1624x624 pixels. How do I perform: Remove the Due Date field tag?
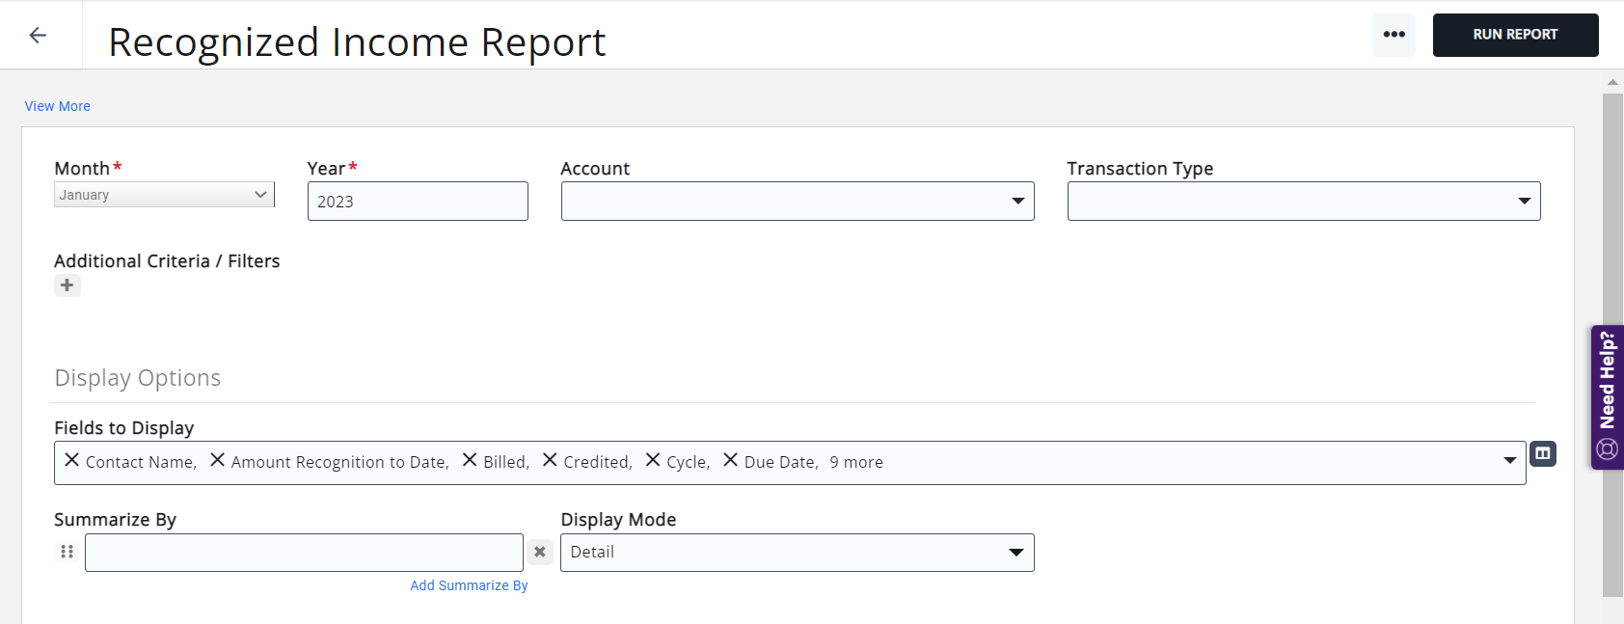[x=731, y=460]
